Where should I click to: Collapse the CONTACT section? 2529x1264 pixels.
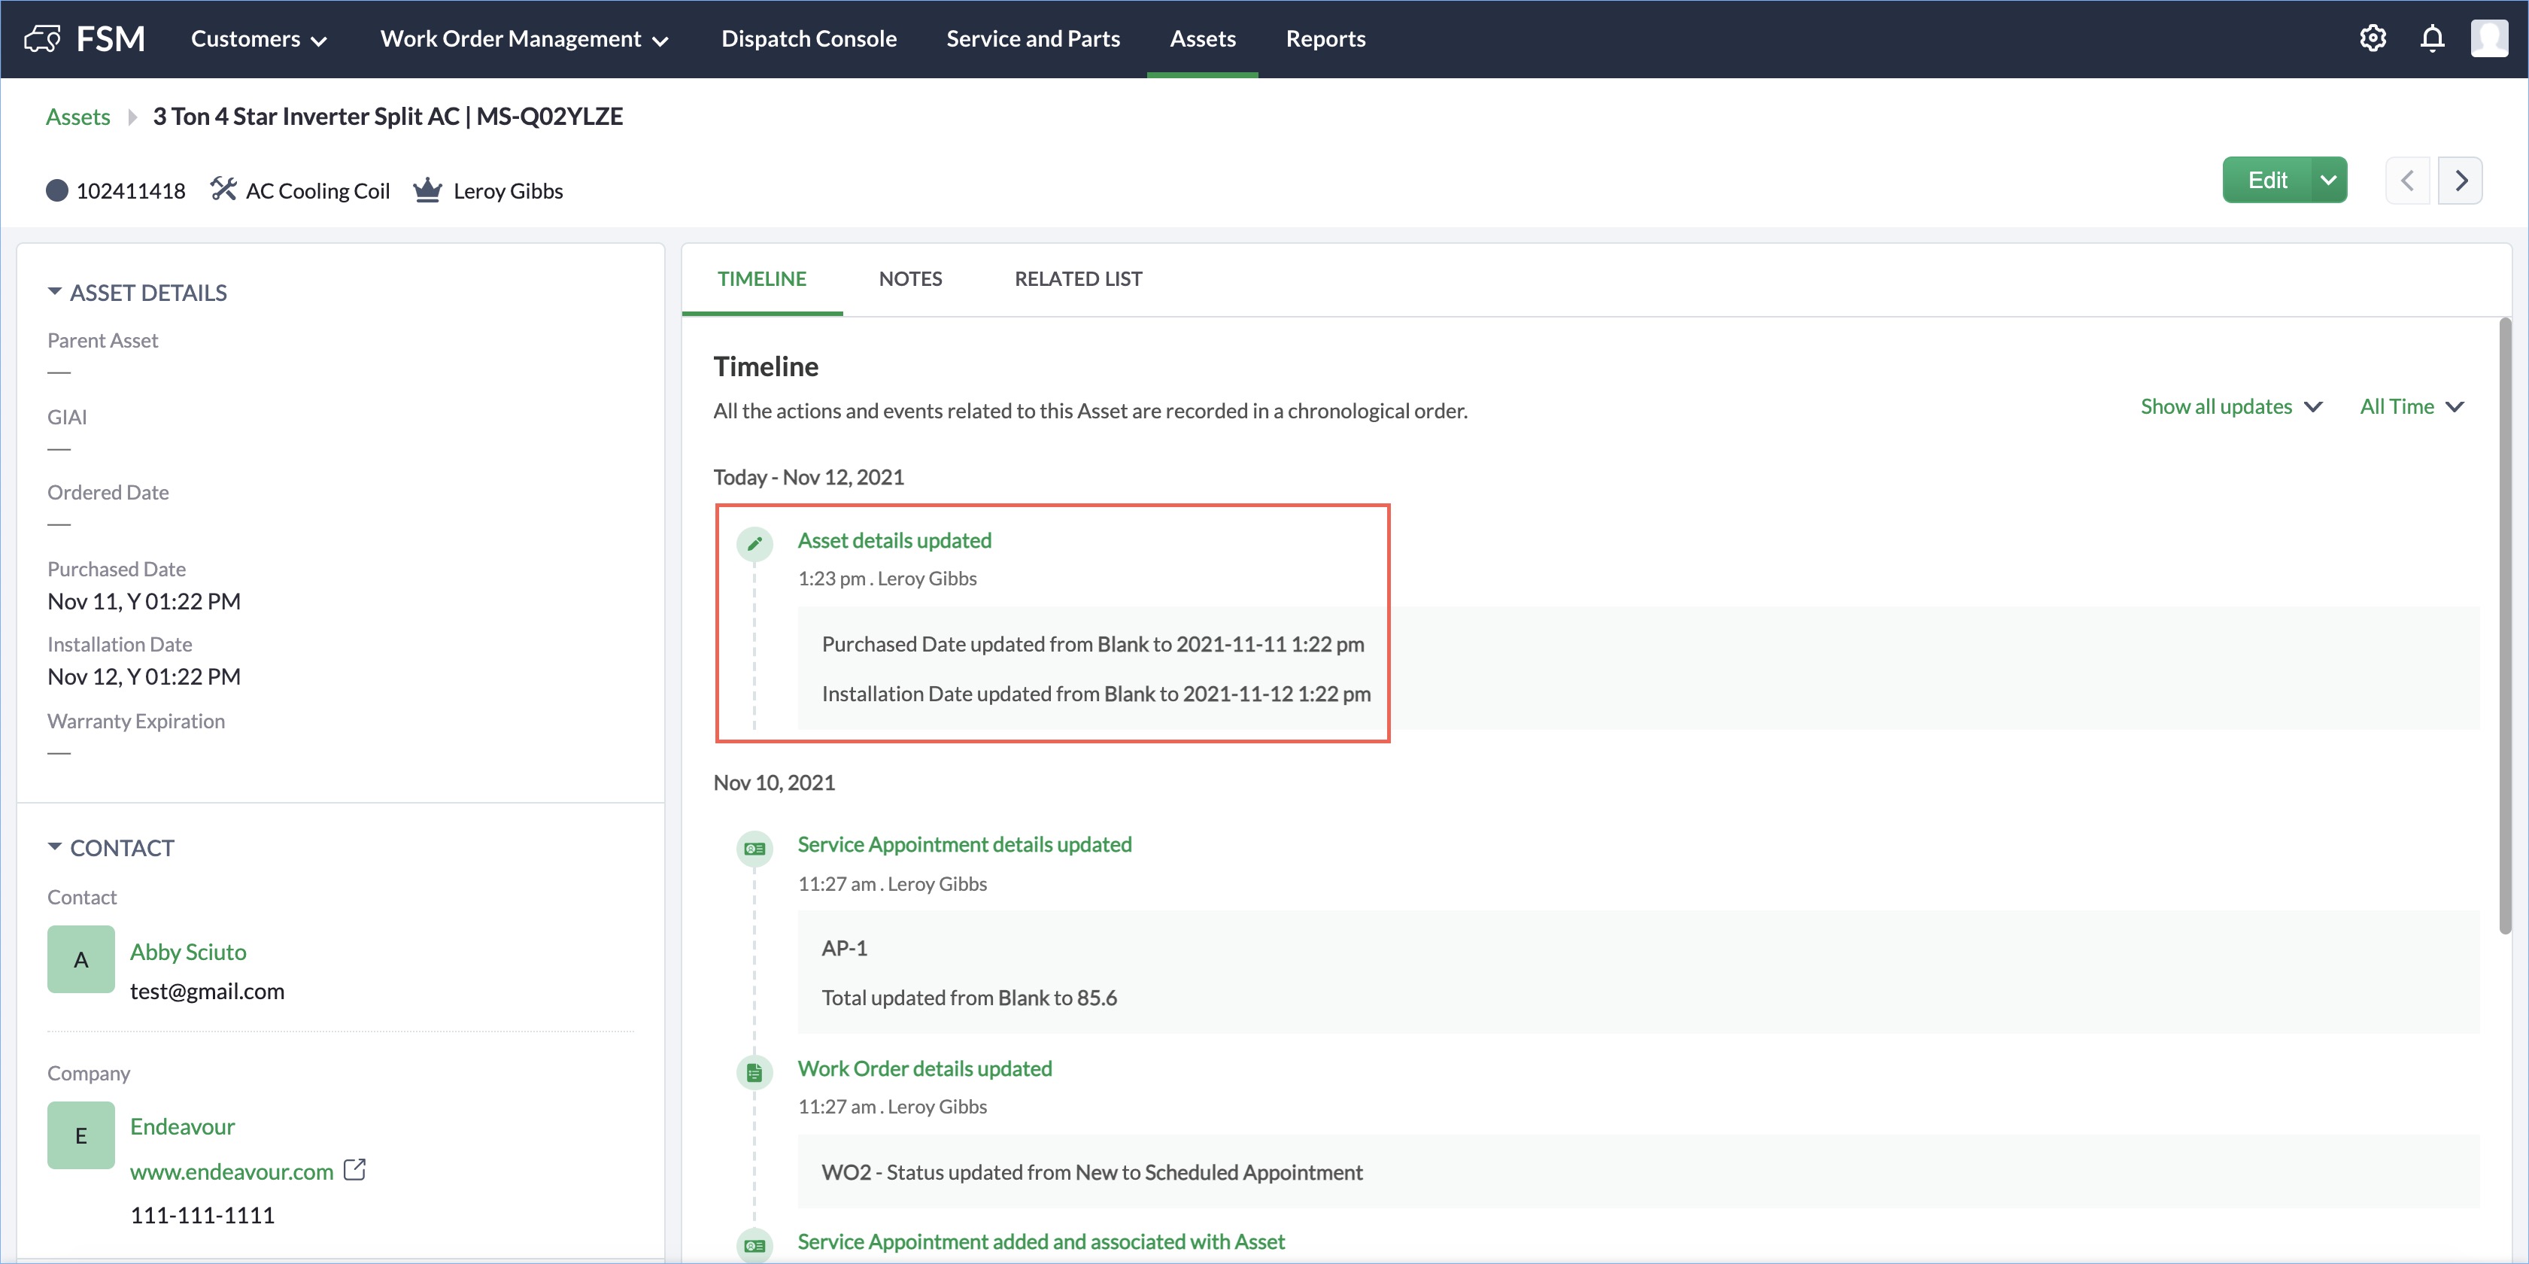click(x=55, y=846)
